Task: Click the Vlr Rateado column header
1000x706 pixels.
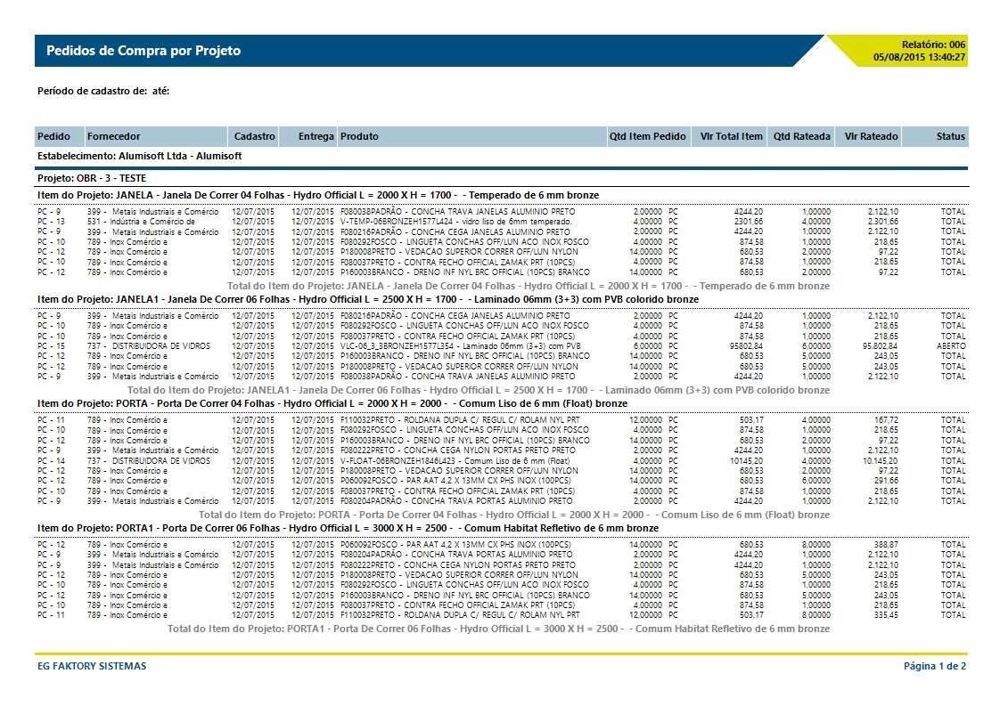Action: (x=871, y=136)
